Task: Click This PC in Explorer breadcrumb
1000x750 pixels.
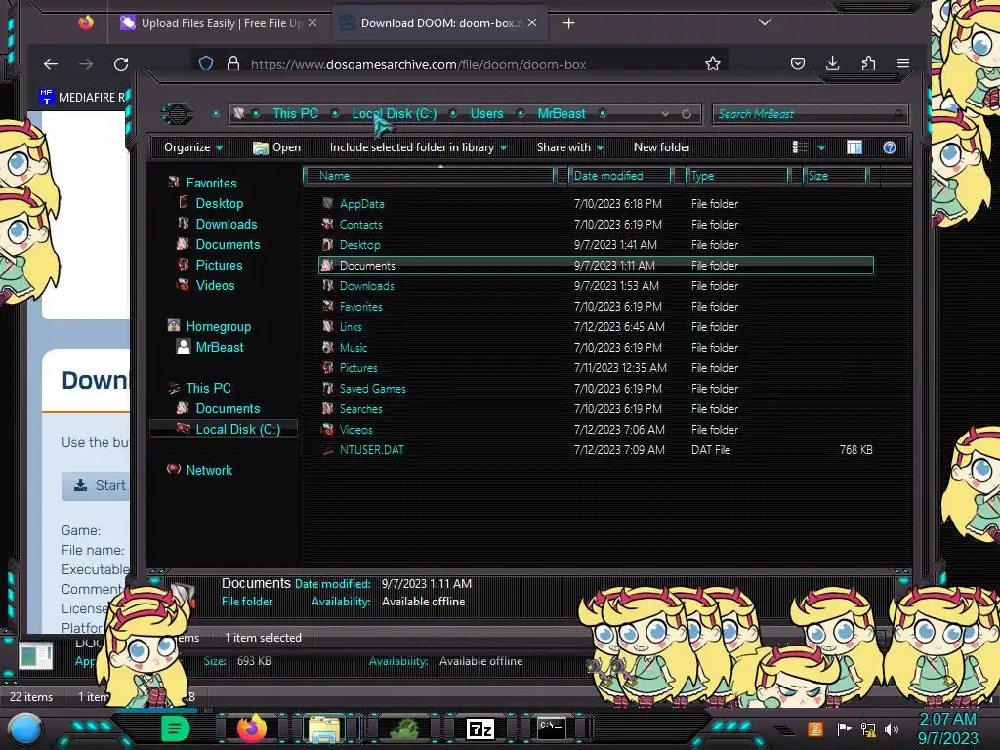Action: coord(295,113)
